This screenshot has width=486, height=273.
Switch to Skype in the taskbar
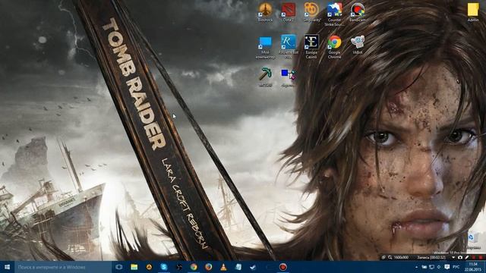164,267
